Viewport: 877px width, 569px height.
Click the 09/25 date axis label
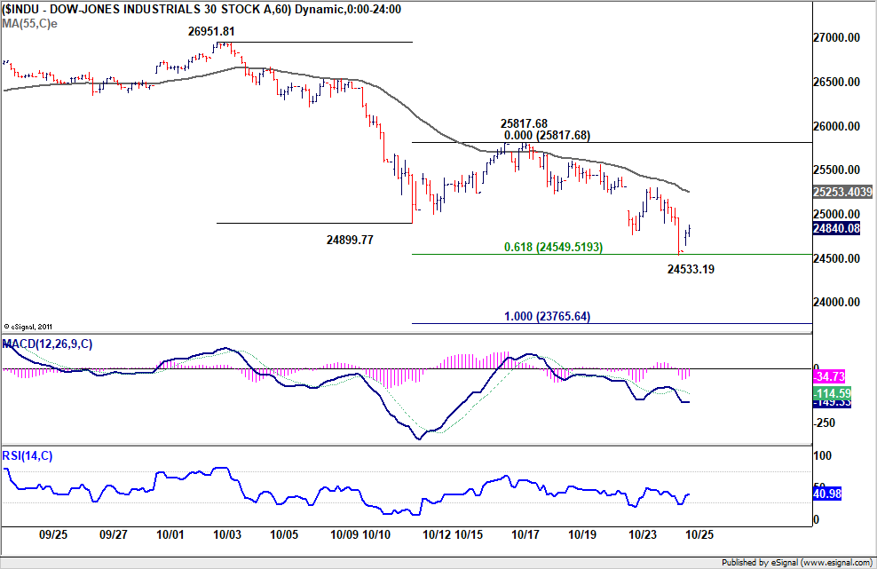(x=53, y=535)
